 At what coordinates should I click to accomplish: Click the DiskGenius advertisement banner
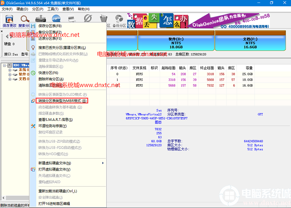click(x=199, y=21)
